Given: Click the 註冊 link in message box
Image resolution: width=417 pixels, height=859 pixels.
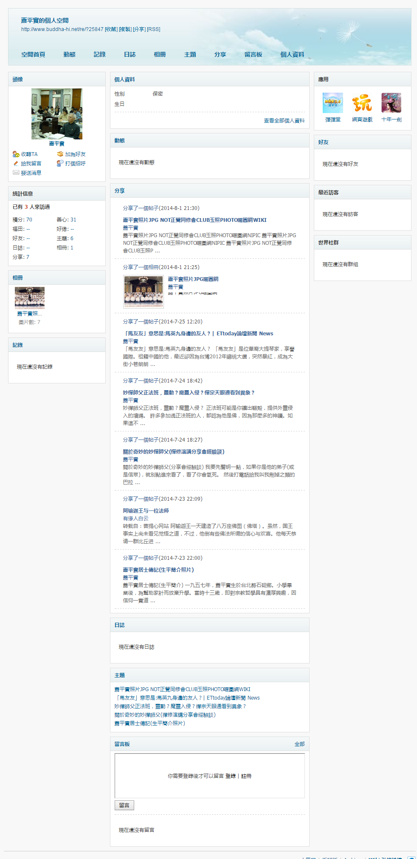Looking at the screenshot, I should pos(246,776).
